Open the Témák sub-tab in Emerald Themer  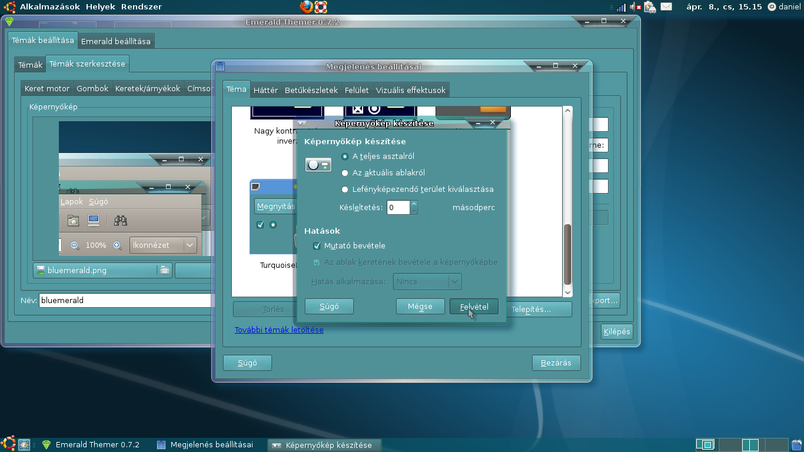coord(30,65)
